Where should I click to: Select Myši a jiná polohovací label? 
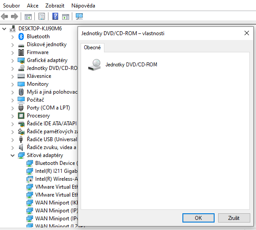(x=52, y=92)
